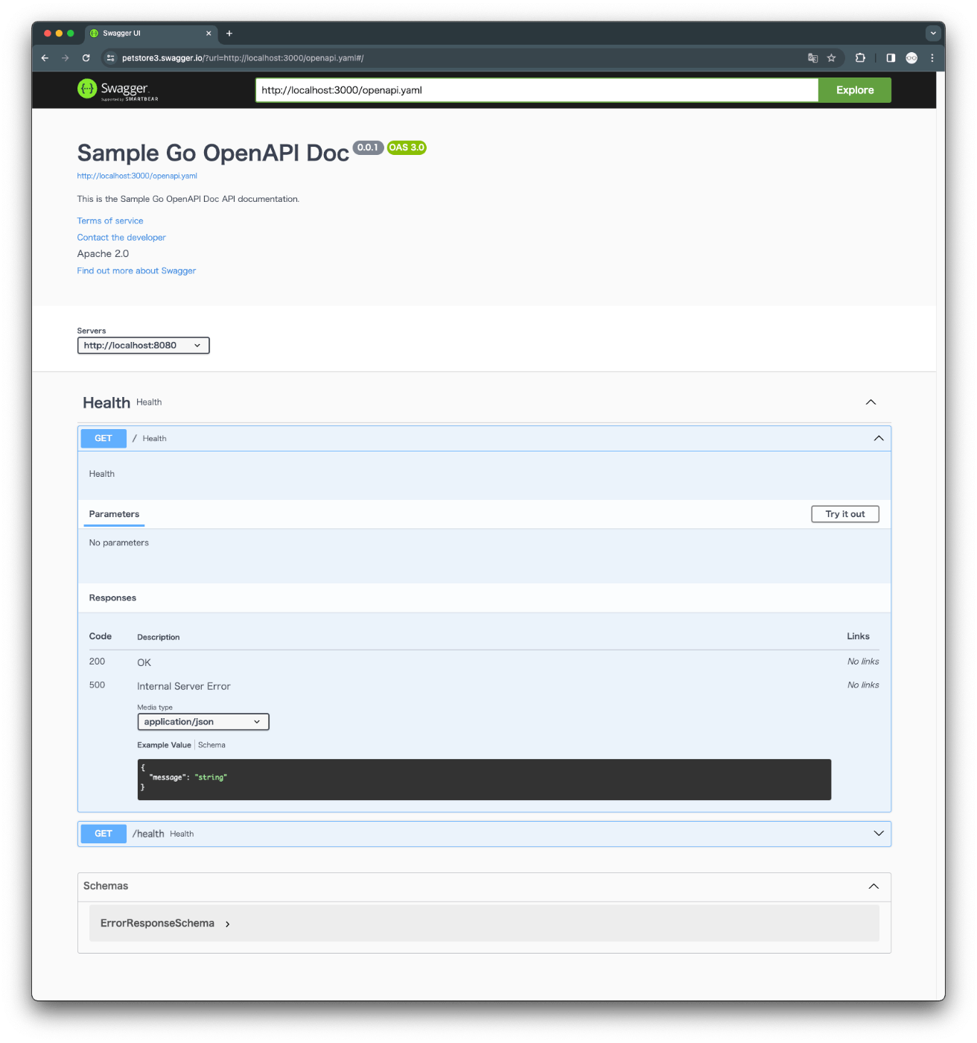Collapse the Schemas section chevron
This screenshot has height=1043, width=977.
(x=873, y=887)
